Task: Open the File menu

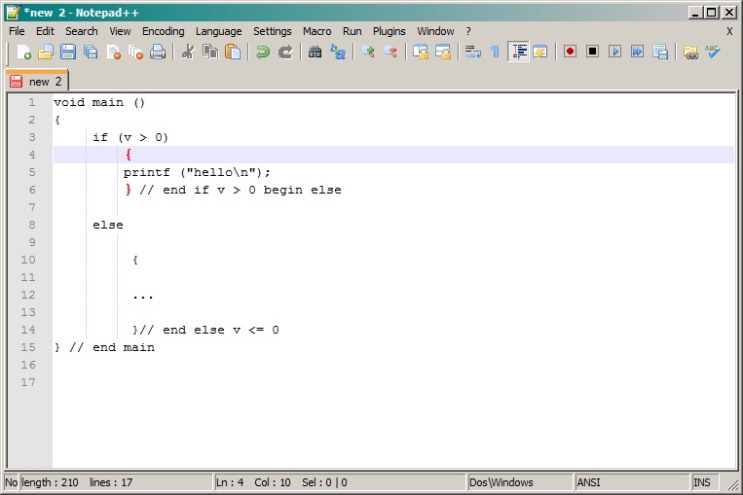Action: pos(17,31)
